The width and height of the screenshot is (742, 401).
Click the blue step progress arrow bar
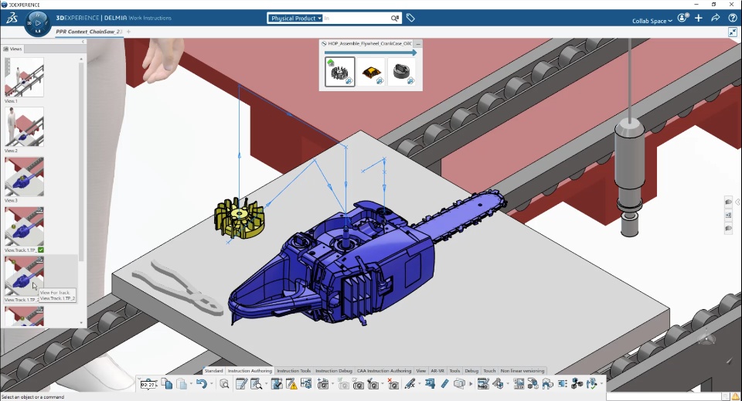(x=370, y=53)
